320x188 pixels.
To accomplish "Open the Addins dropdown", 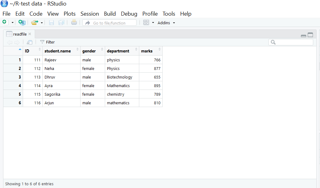I will pos(166,22).
